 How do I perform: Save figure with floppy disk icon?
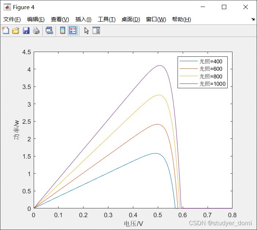26,30
